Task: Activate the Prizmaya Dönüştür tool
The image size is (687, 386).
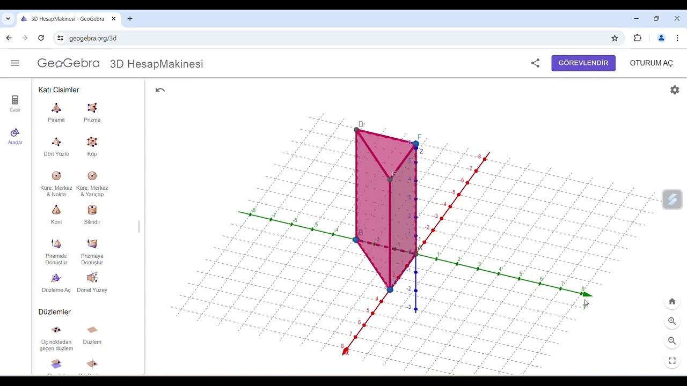Action: click(92, 251)
